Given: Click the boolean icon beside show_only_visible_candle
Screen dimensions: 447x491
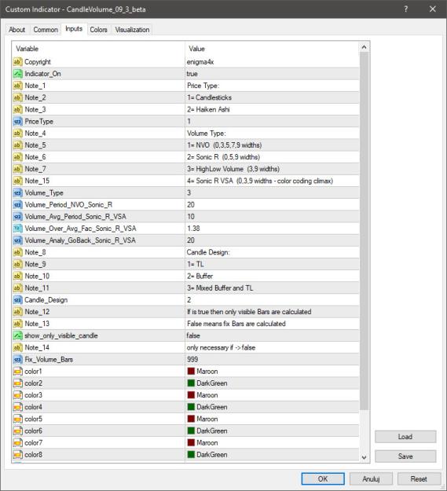Looking at the screenshot, I should click(x=18, y=335).
